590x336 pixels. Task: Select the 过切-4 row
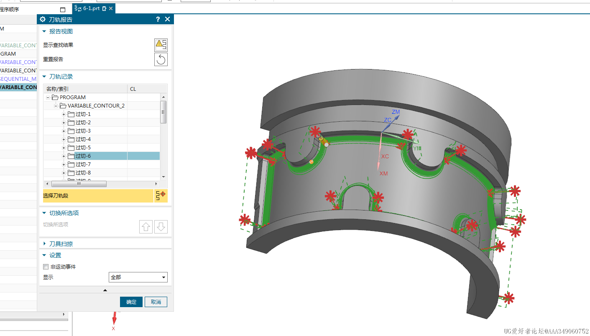pos(102,139)
